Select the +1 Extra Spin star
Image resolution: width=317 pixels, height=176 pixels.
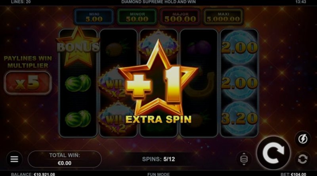tap(158, 82)
